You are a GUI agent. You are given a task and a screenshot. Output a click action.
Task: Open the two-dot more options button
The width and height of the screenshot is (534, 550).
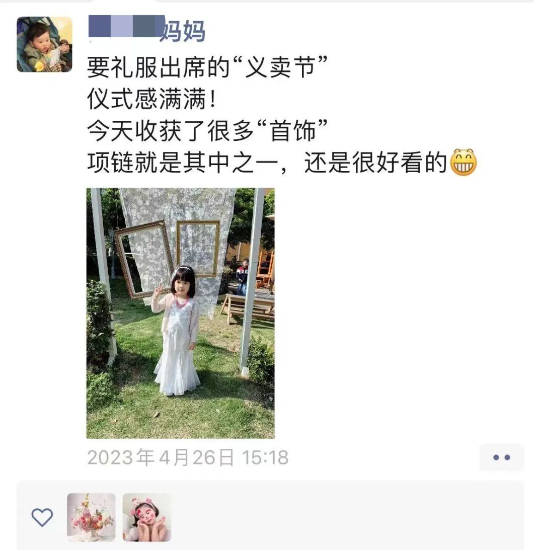pyautogui.click(x=501, y=457)
